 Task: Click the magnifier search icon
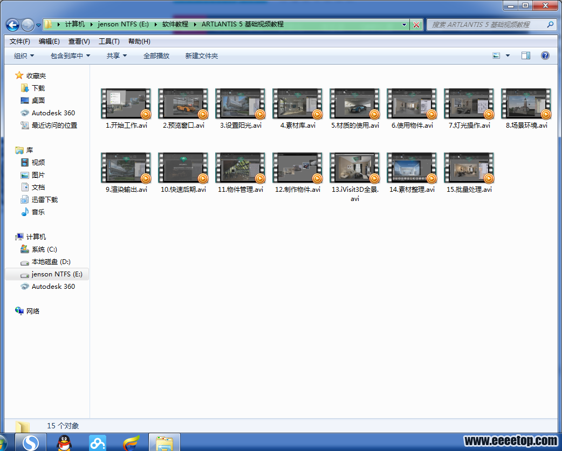pyautogui.click(x=550, y=24)
